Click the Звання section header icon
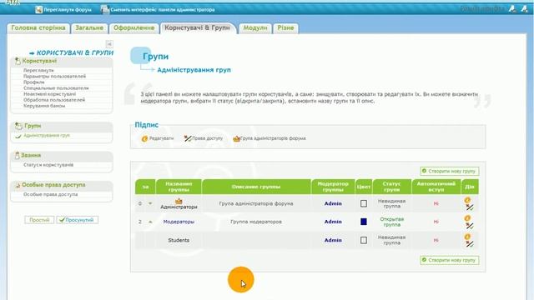 click(x=17, y=156)
